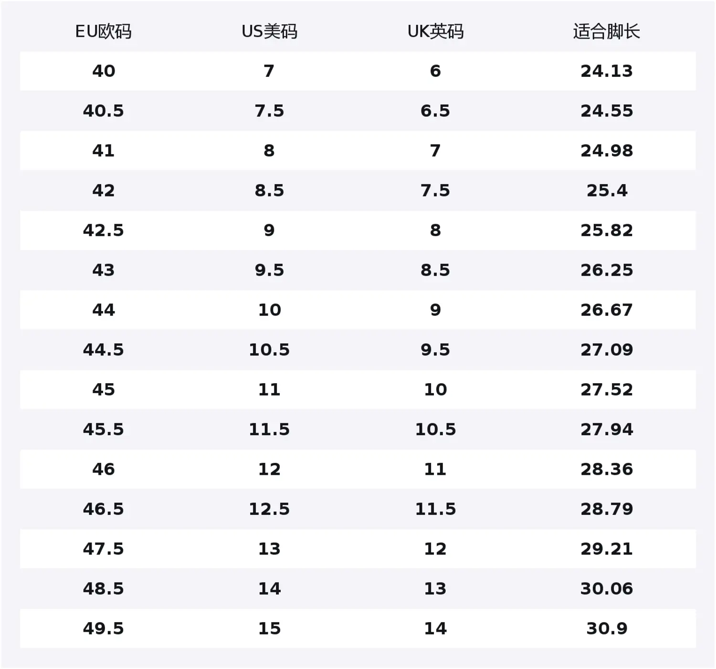Select the EU size 47.5 cell

click(104, 549)
